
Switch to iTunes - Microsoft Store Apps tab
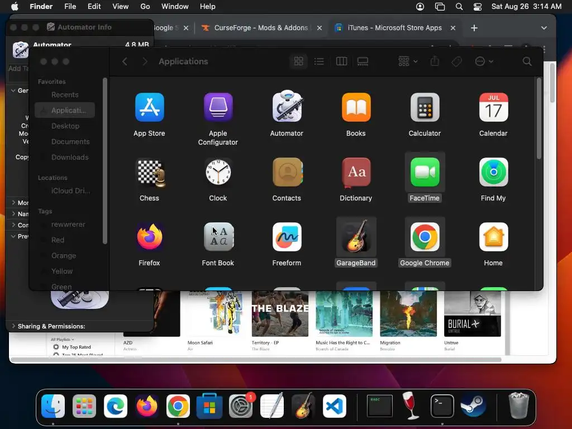tap(395, 28)
